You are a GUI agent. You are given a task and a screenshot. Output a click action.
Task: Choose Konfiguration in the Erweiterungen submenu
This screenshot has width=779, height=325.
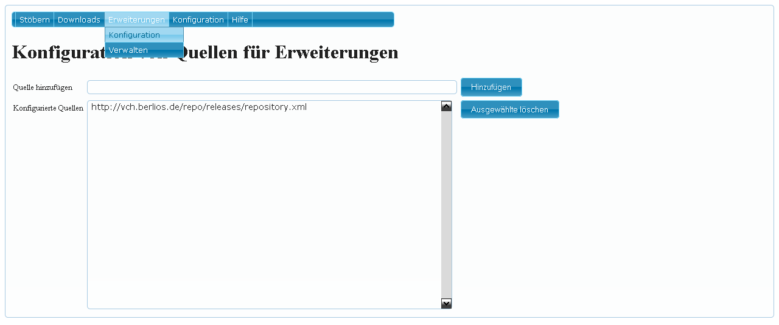144,35
